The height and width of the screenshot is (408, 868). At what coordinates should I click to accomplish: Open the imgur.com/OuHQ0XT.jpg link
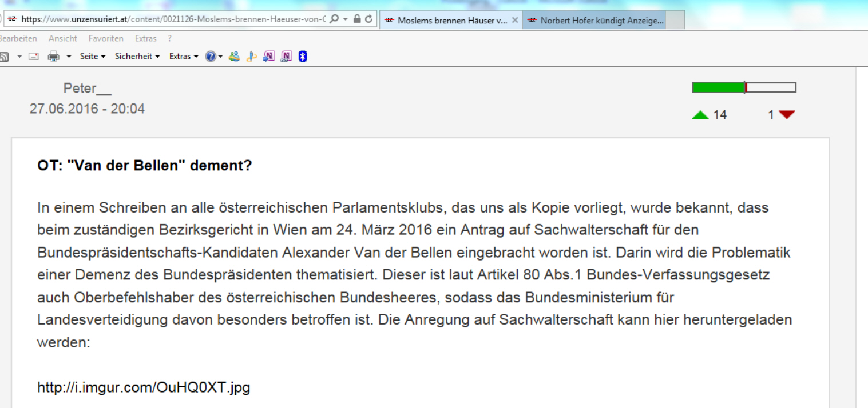144,387
